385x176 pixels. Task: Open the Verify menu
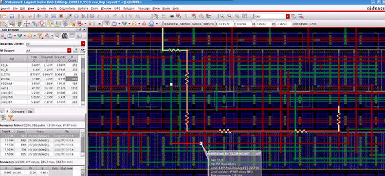(53, 8)
